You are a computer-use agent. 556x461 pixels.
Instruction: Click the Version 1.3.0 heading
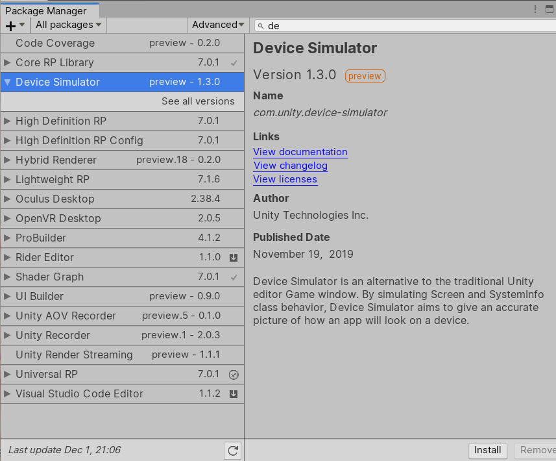[x=295, y=75]
